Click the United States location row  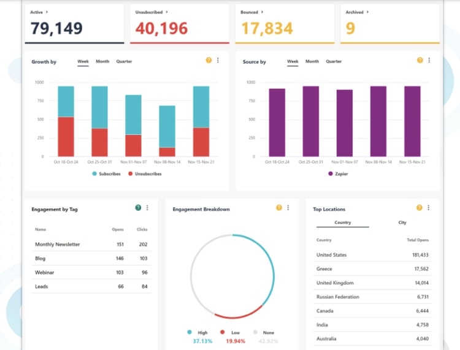[x=372, y=255]
